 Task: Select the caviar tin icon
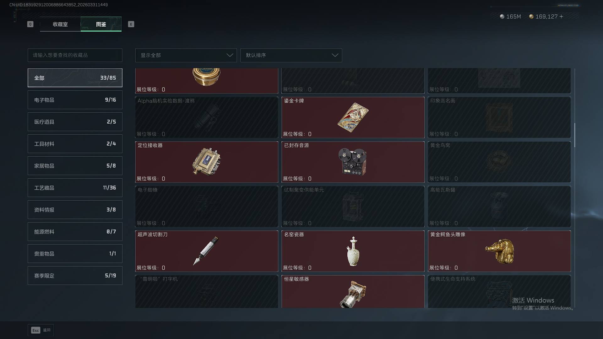click(206, 77)
